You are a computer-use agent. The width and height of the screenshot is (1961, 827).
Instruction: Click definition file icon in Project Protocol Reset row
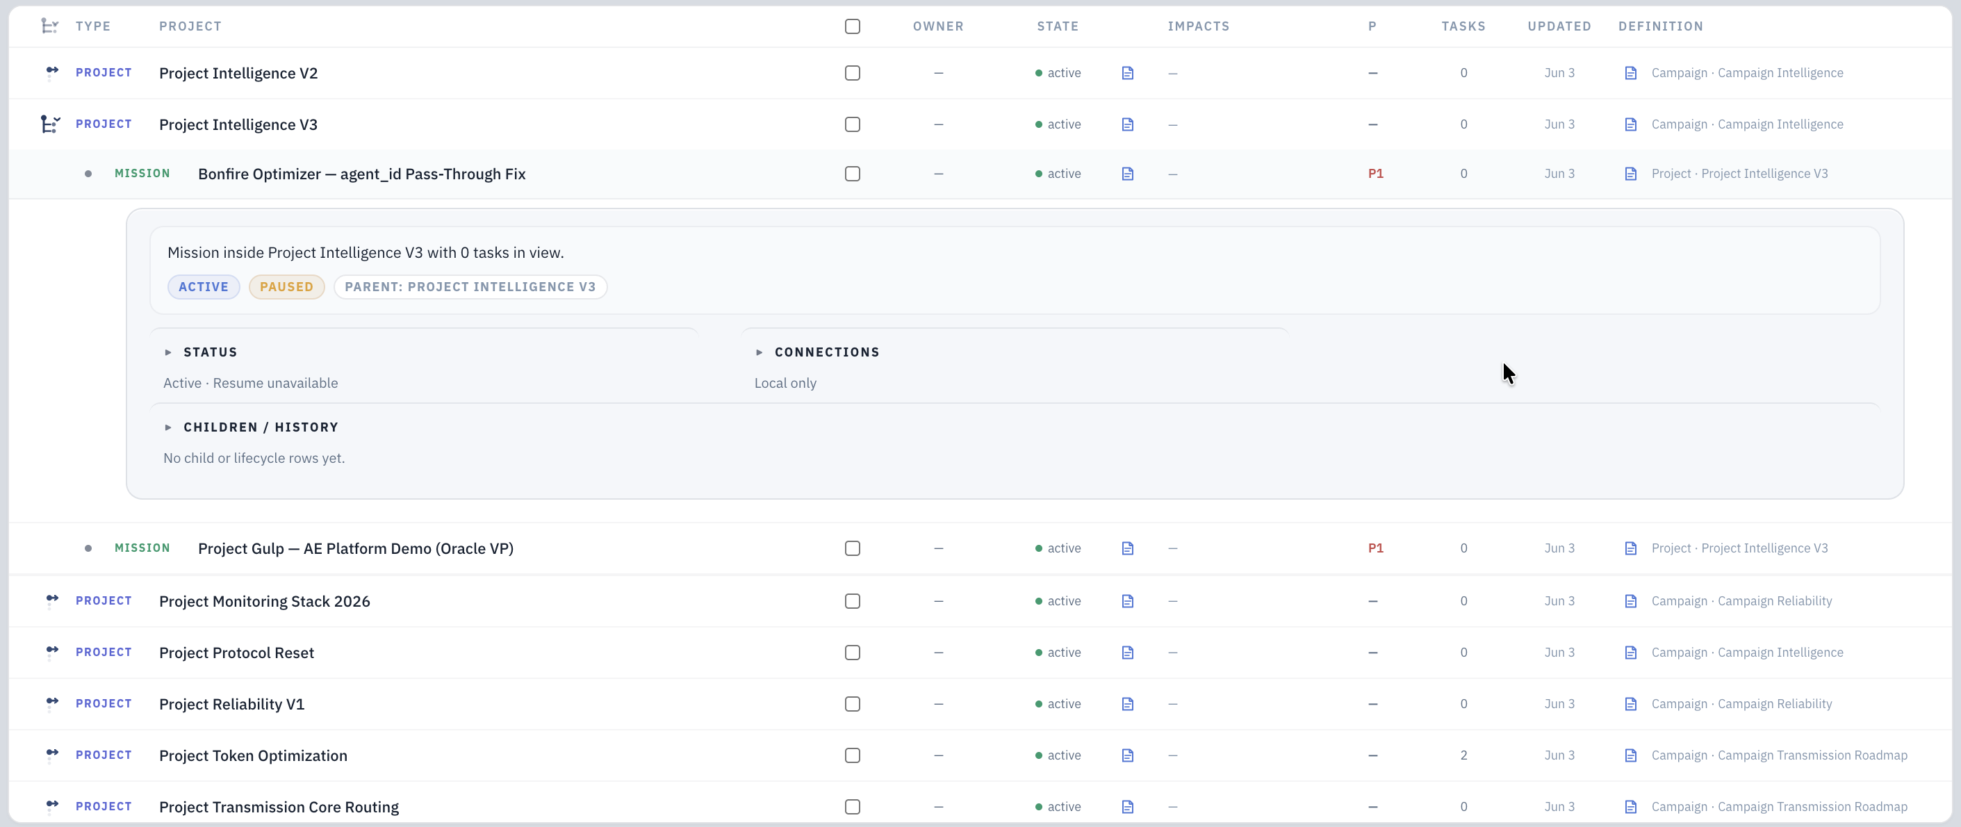tap(1631, 653)
